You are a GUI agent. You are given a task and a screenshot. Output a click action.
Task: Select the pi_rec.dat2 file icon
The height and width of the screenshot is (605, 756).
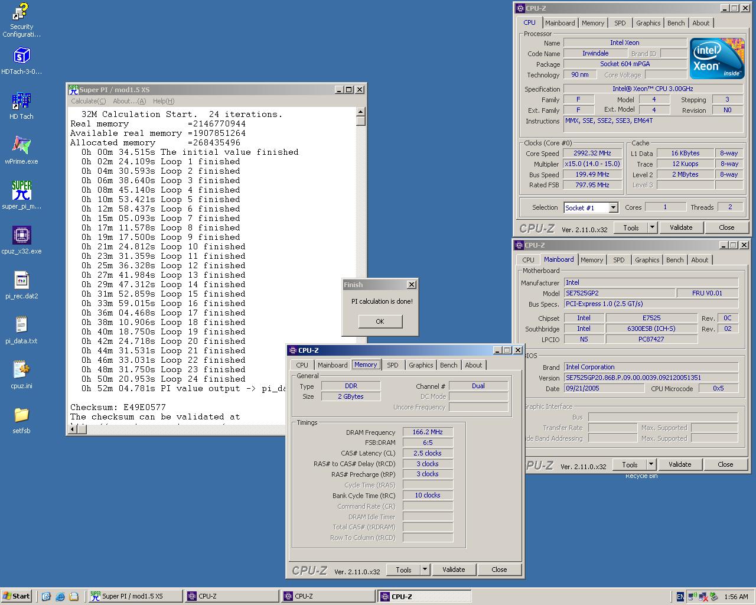(x=21, y=285)
